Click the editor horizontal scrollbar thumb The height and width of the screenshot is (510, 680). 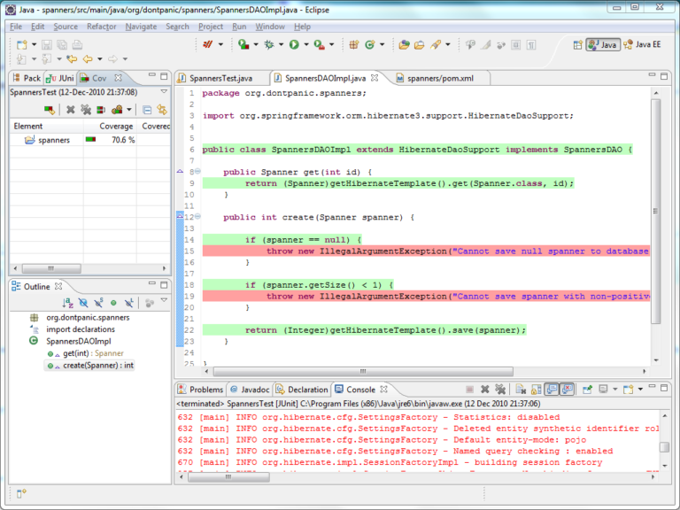(363, 371)
